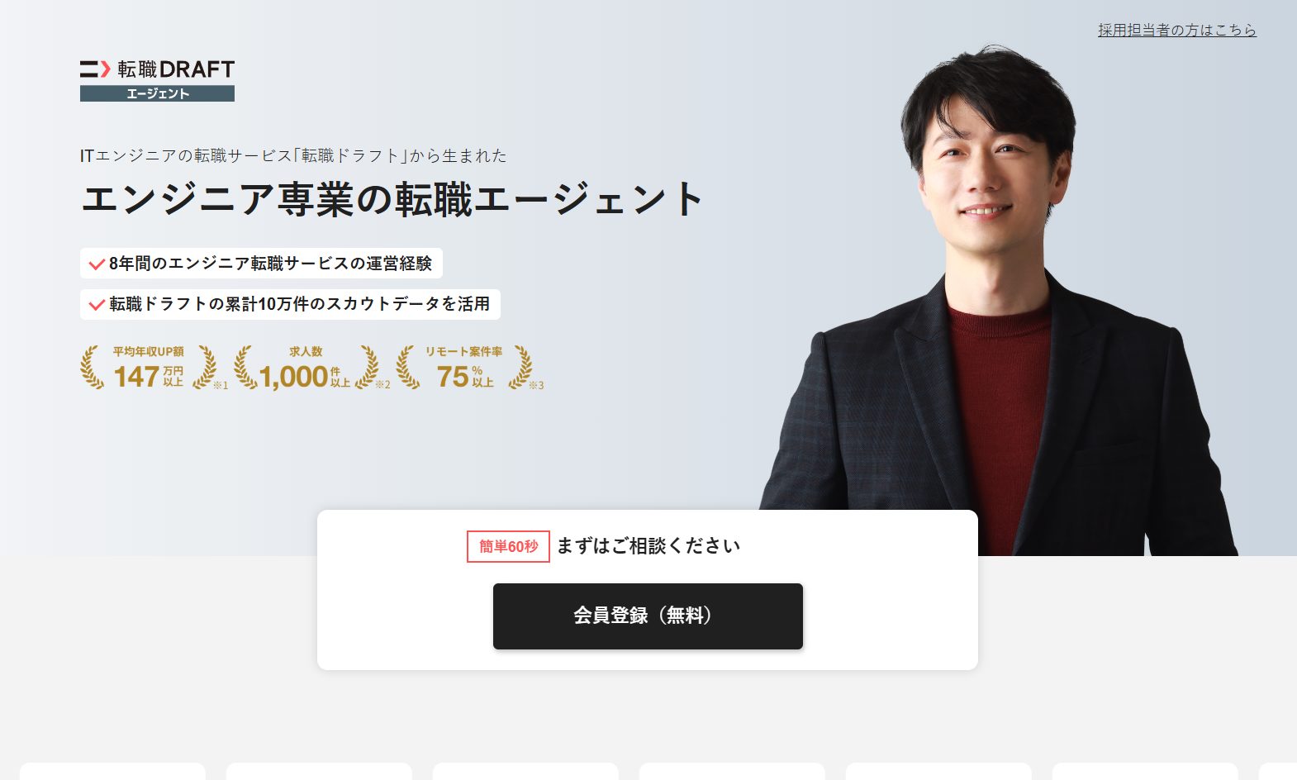This screenshot has height=780, width=1297.
Task: Click the red checkmark beside 8年間のエンジニア
Action: coord(97,264)
